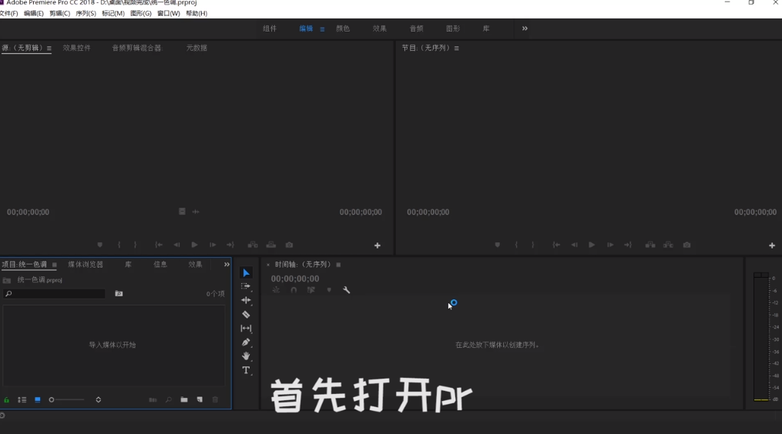Add marker in Source monitor
This screenshot has height=434, width=782.
point(99,245)
